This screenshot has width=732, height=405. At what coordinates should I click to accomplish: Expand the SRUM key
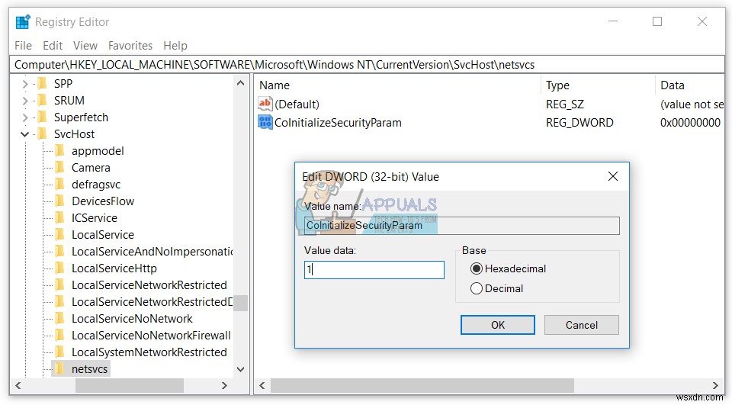tap(25, 101)
